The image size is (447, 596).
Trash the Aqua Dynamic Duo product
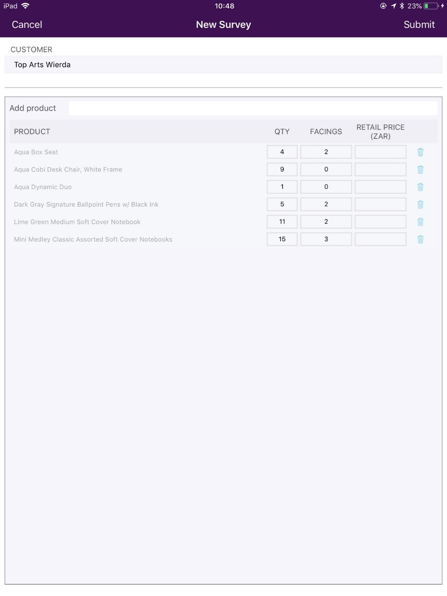pos(420,187)
